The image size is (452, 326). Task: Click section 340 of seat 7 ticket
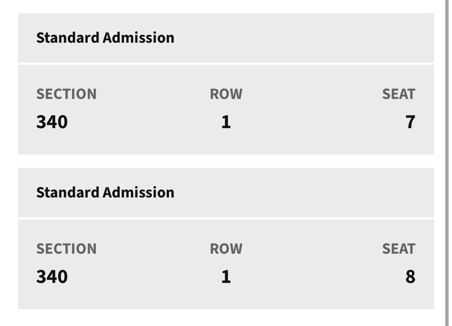click(52, 122)
